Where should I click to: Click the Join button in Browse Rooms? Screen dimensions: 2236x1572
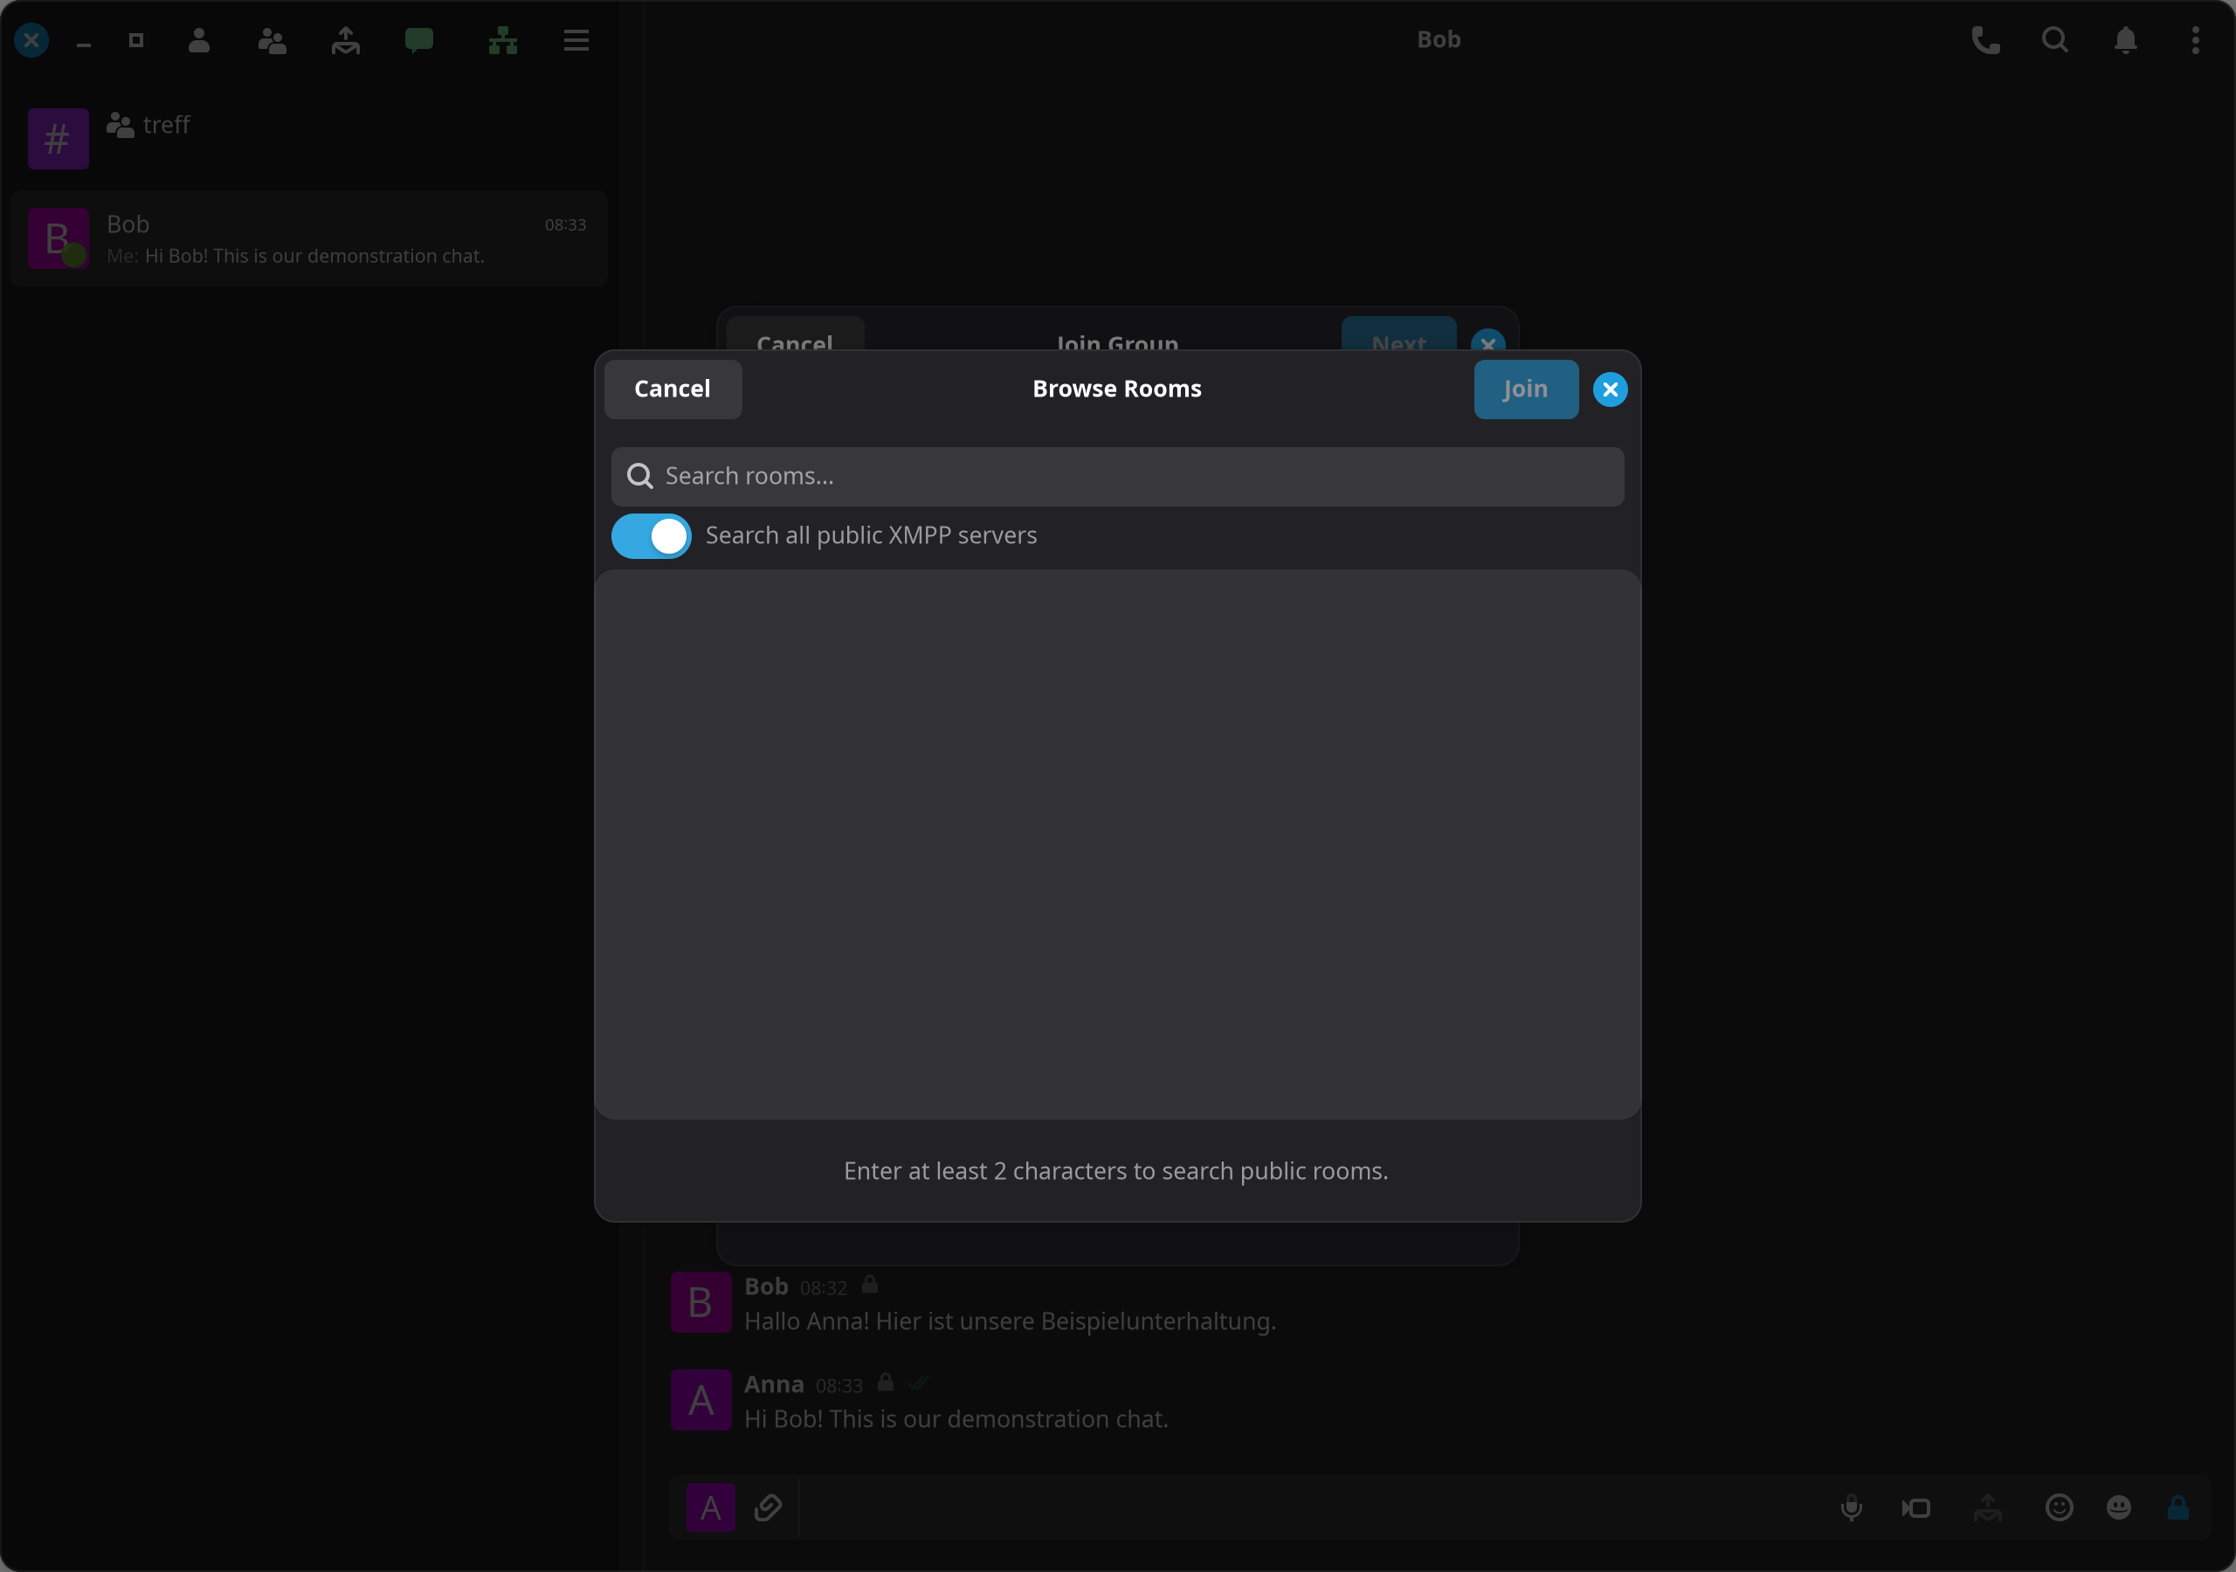(1525, 390)
